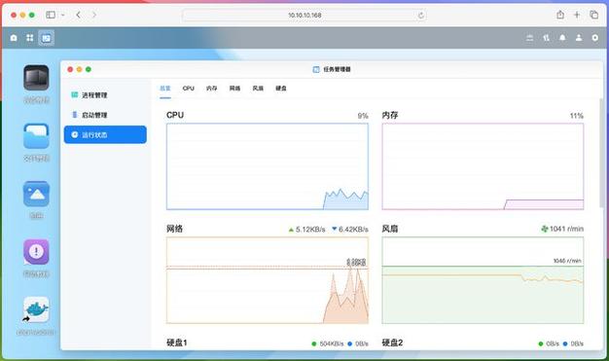Open the four-square app grid icon
The width and height of the screenshot is (609, 361).
(30, 38)
